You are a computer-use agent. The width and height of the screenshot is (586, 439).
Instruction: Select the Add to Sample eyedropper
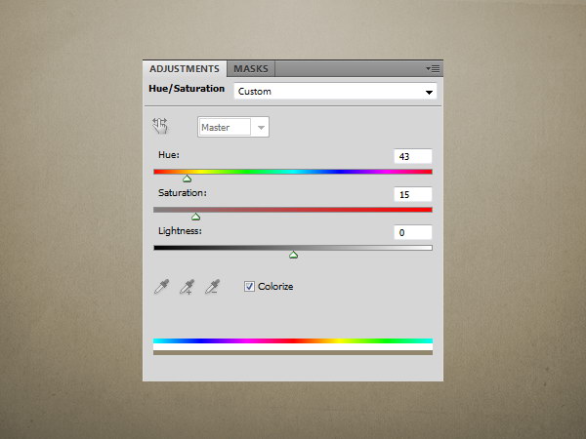point(186,287)
